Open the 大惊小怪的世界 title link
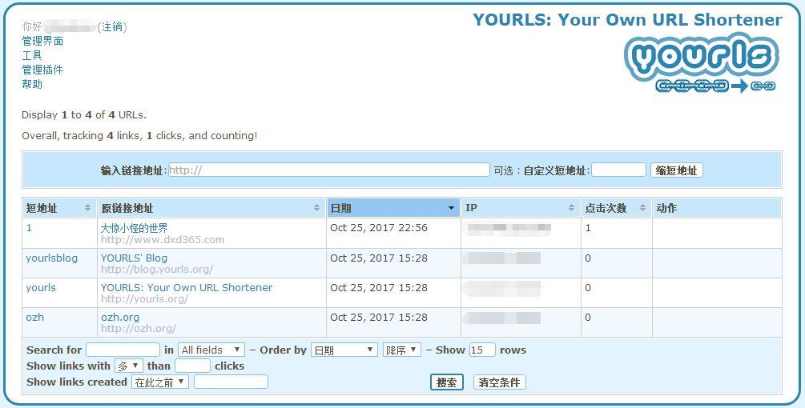 tap(134, 228)
